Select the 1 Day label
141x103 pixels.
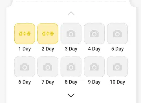pyautogui.click(x=25, y=49)
